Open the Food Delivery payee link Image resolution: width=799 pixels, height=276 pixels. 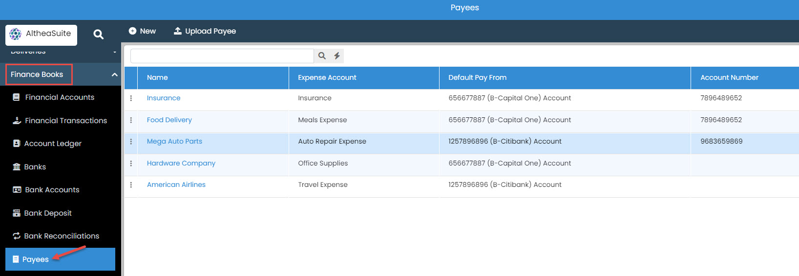coord(169,120)
